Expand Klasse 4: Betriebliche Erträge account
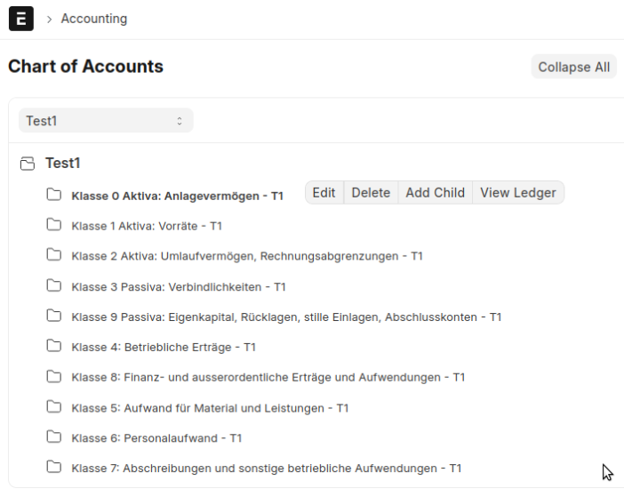 [x=164, y=347]
